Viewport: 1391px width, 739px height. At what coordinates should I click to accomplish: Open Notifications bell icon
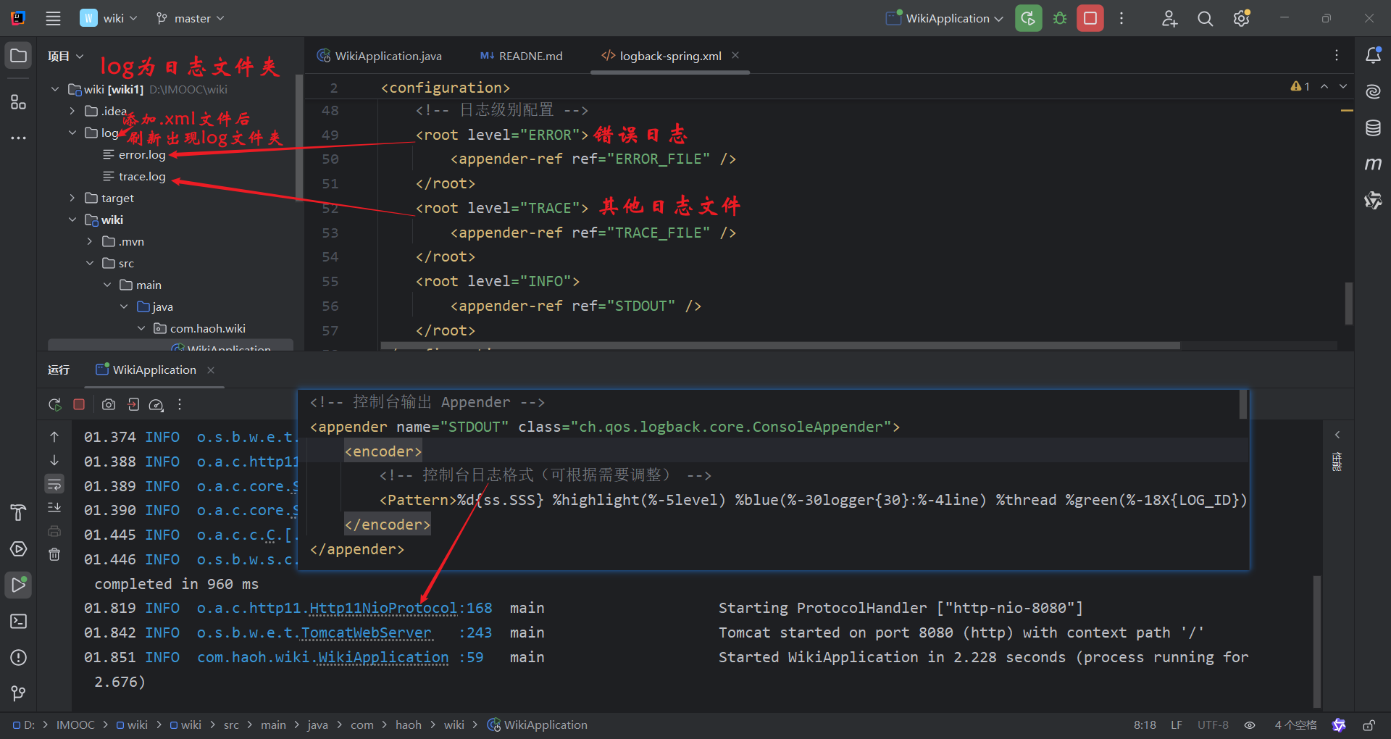coord(1373,55)
